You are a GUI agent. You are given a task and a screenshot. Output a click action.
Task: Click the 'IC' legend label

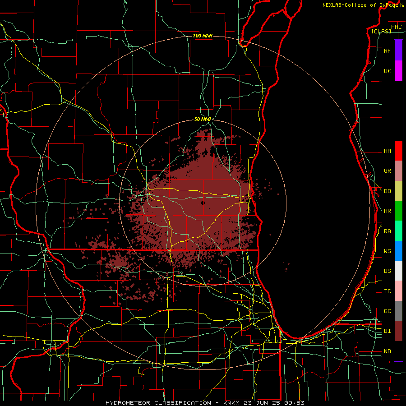click(x=388, y=291)
